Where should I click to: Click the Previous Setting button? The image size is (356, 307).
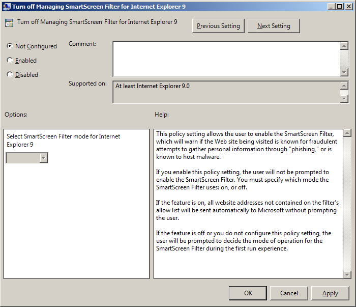(219, 26)
